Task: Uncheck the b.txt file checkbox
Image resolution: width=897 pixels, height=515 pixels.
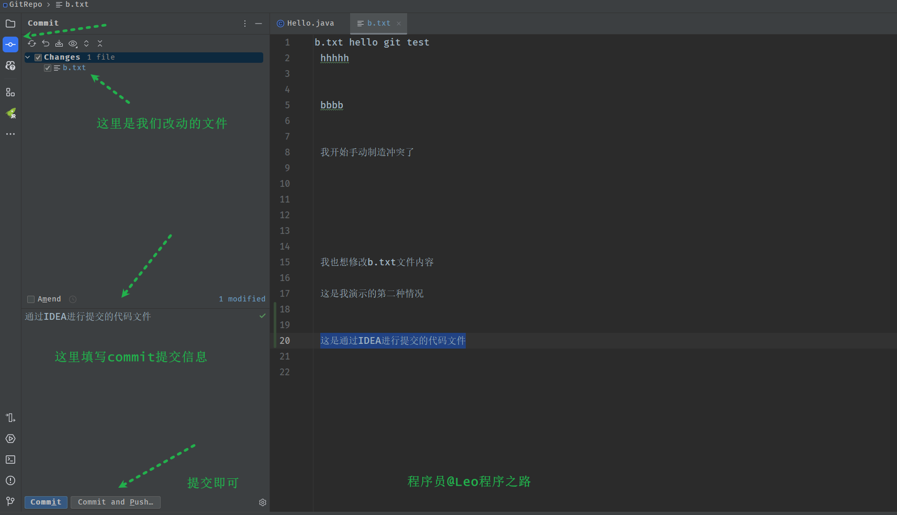Action: click(48, 68)
